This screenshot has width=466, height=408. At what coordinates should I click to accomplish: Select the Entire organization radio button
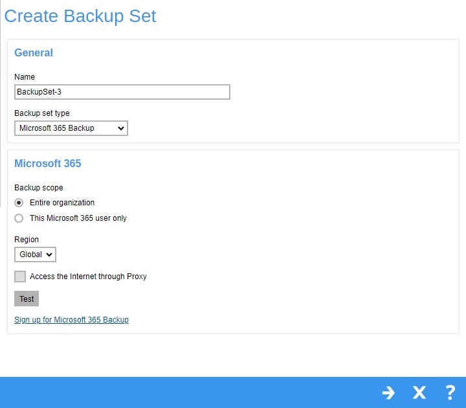(x=19, y=203)
